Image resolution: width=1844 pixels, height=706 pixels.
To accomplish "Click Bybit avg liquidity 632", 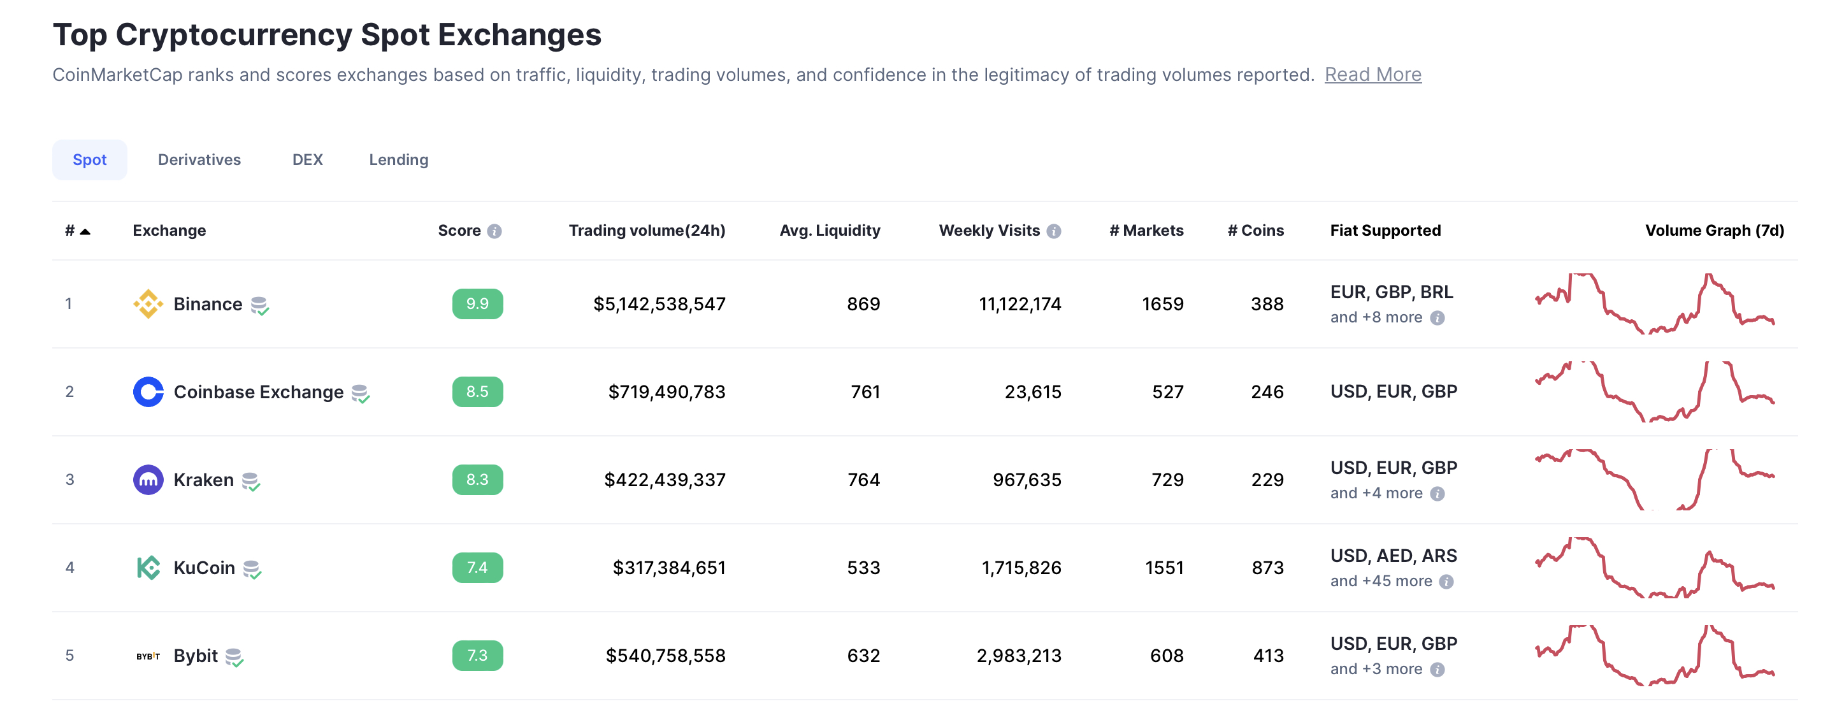I will click(x=863, y=656).
